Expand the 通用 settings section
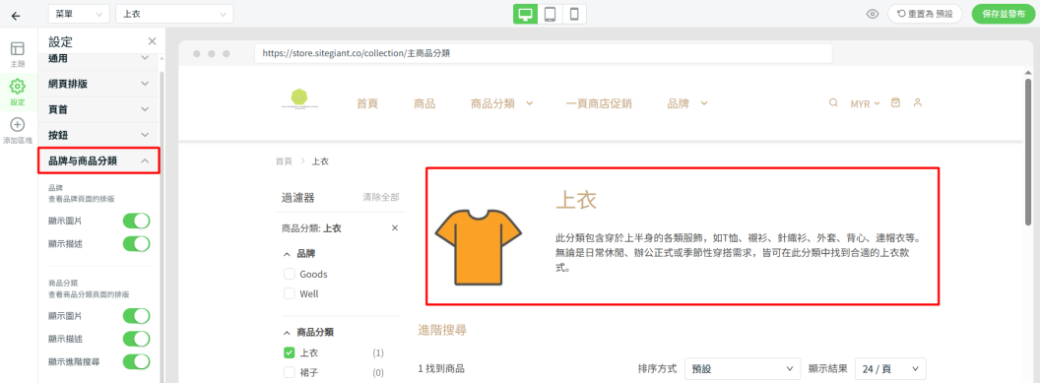This screenshot has width=1040, height=383. coord(98,60)
